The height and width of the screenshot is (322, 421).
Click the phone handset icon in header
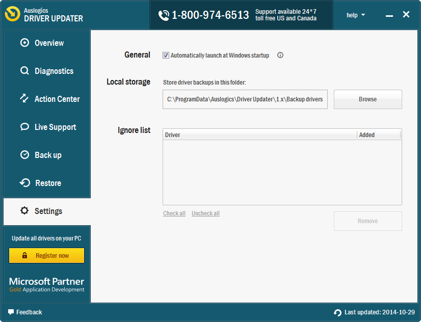pyautogui.click(x=164, y=15)
